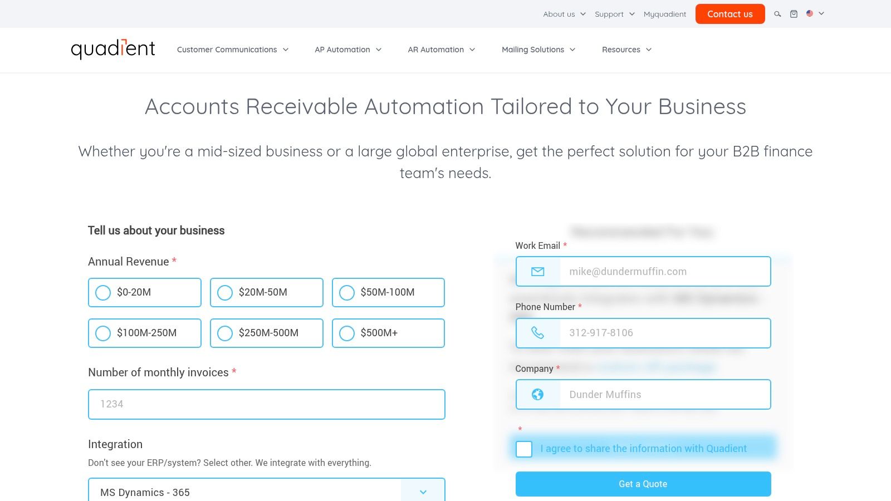Select the $0-20M annual revenue option

tap(145, 292)
